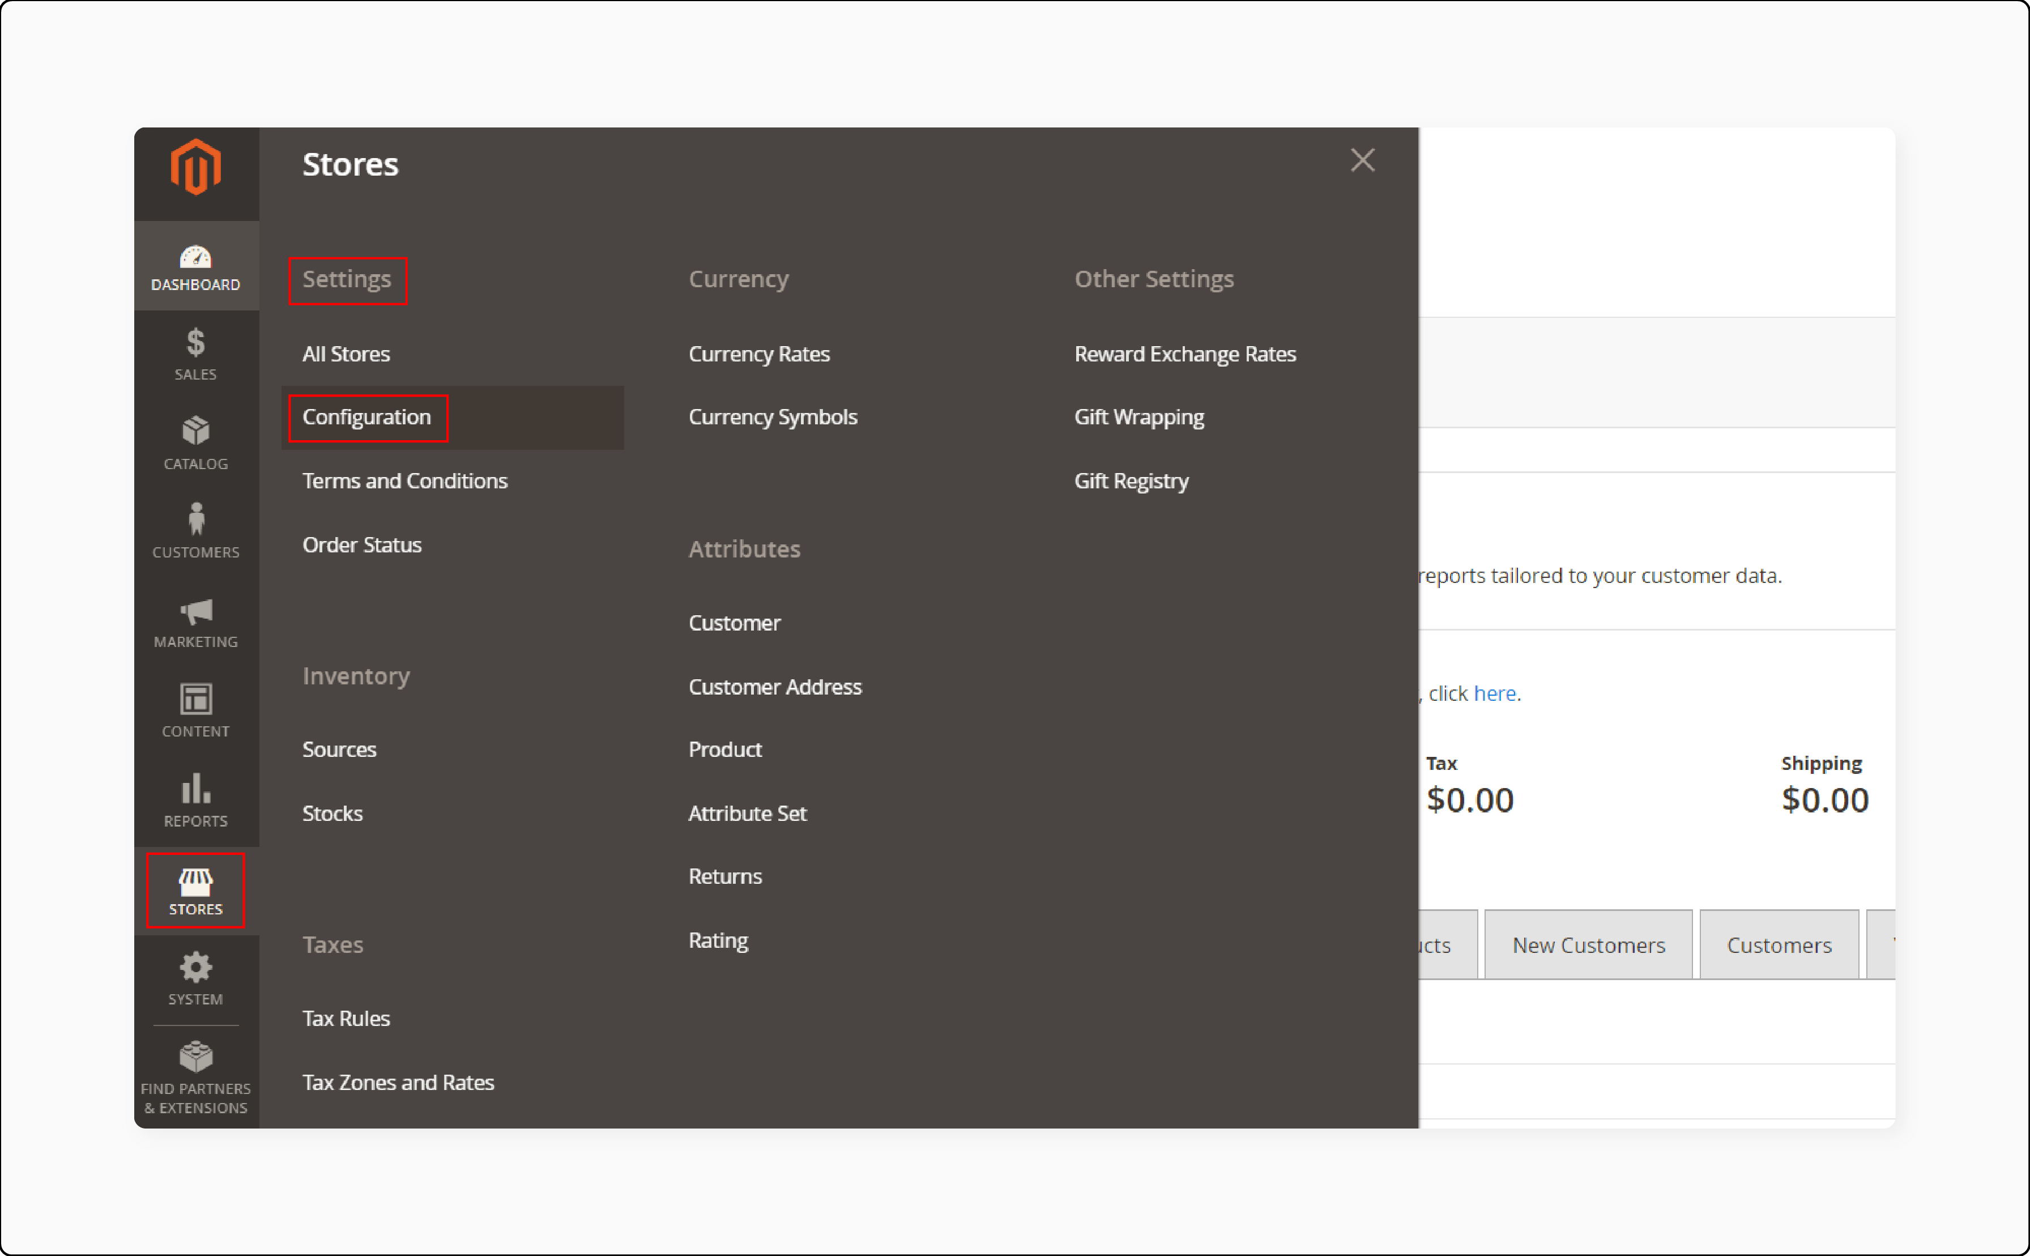This screenshot has height=1256, width=2030.
Task: Click the Tax $0.00 value
Action: point(1470,800)
